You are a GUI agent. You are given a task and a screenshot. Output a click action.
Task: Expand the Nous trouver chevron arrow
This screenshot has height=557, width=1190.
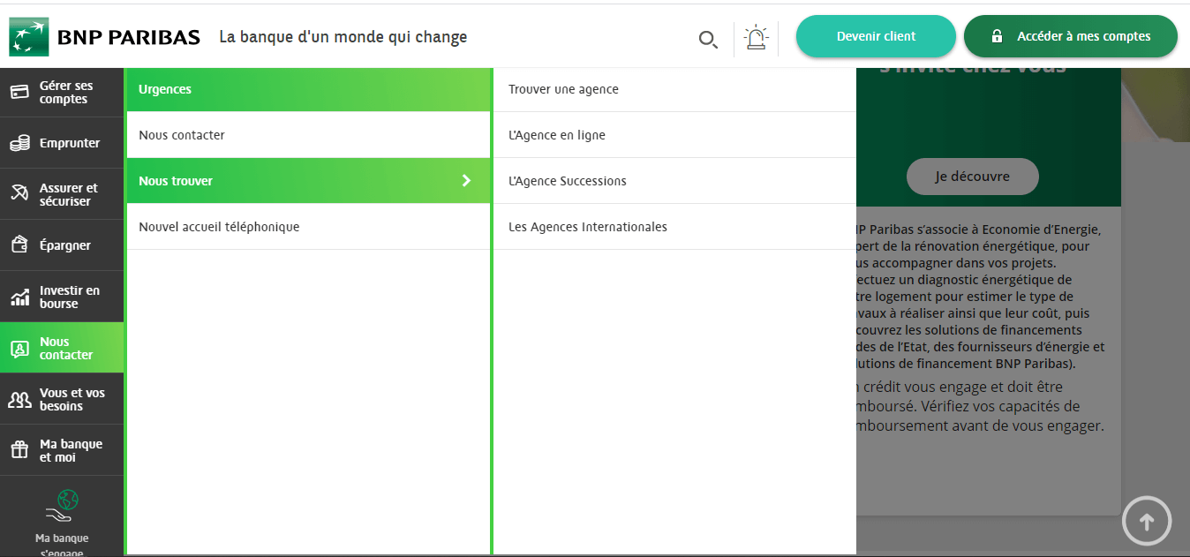tap(467, 181)
